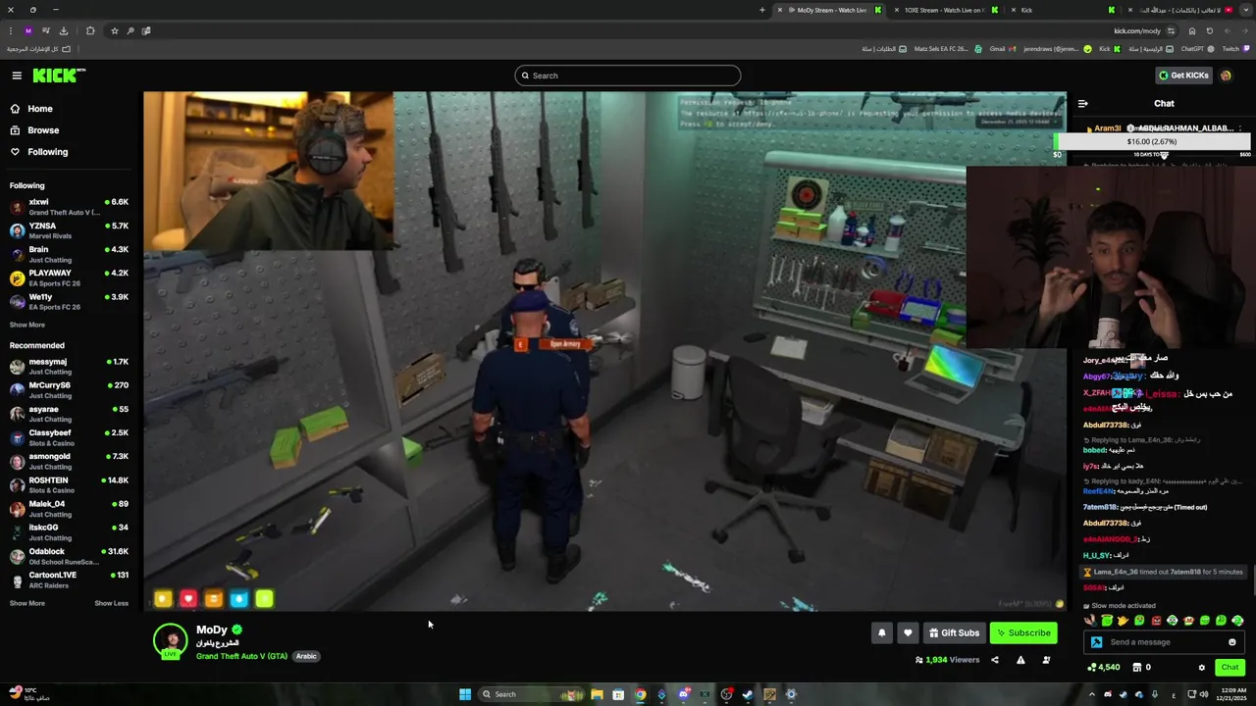1256x706 pixels.
Task: Open asmongold channel in Recommended
Action: [x=69, y=461]
